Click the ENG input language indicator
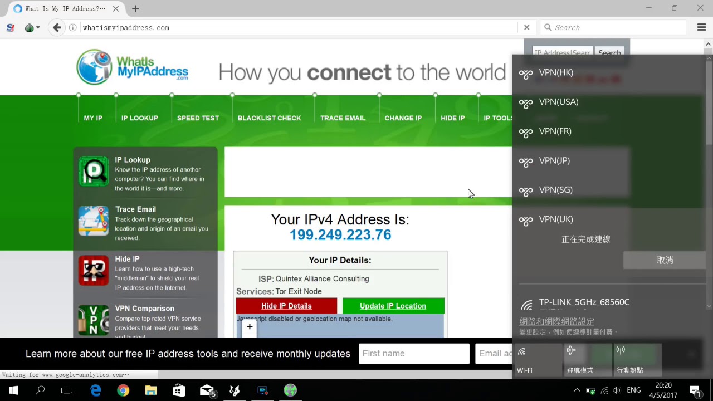The width and height of the screenshot is (713, 401). [x=633, y=390]
